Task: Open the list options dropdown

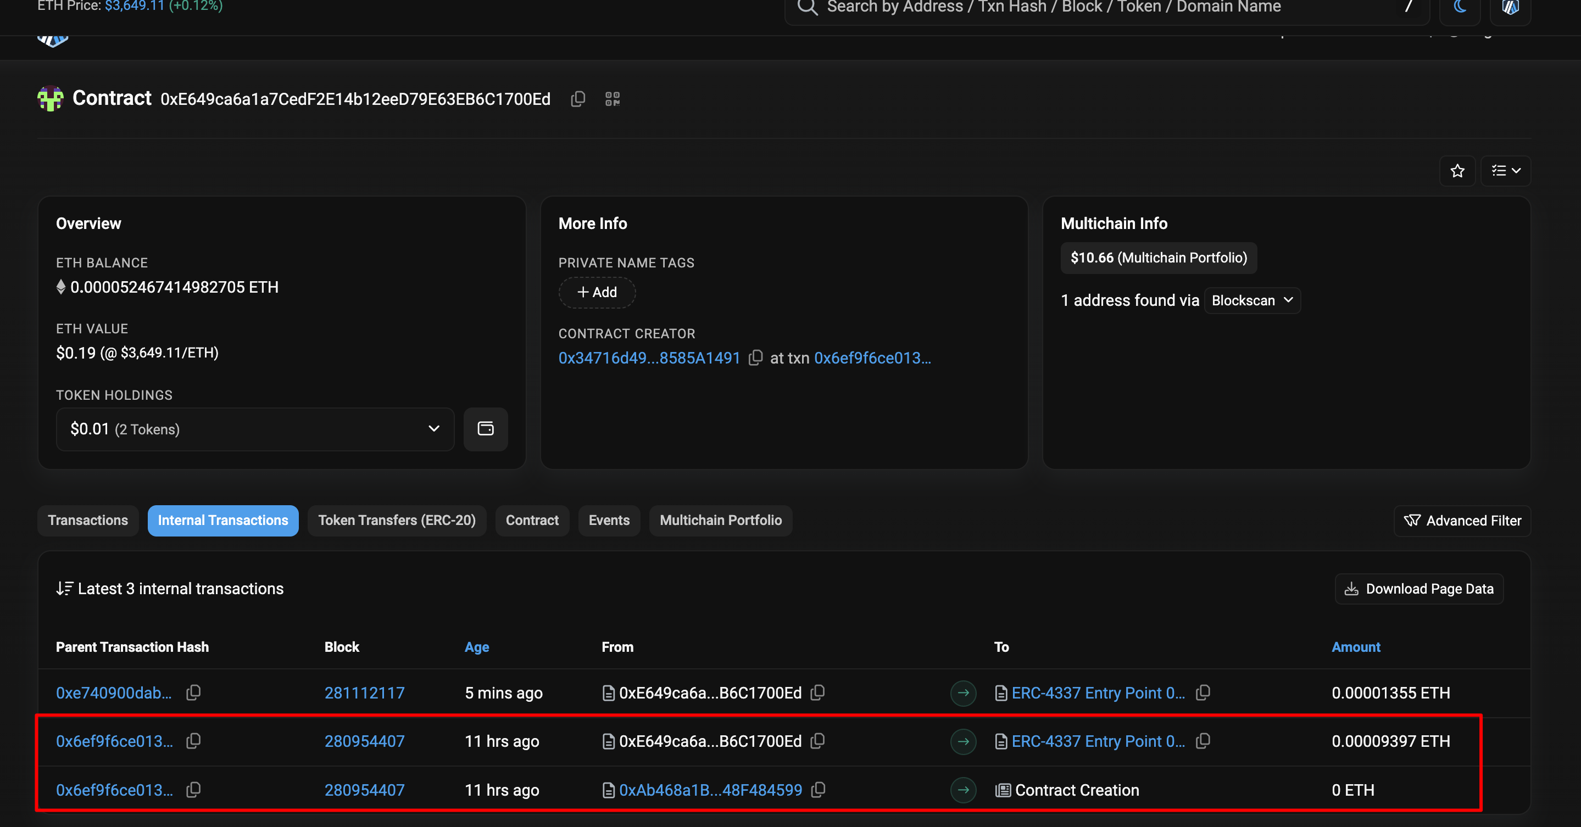Action: pyautogui.click(x=1506, y=171)
